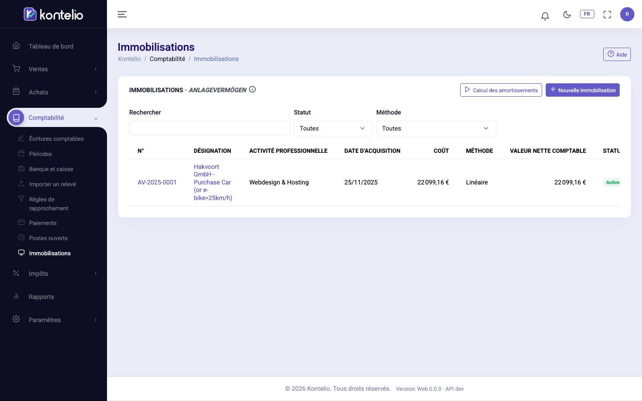Click the 25/11/2025 acquisition date
This screenshot has width=642, height=401.
point(361,182)
